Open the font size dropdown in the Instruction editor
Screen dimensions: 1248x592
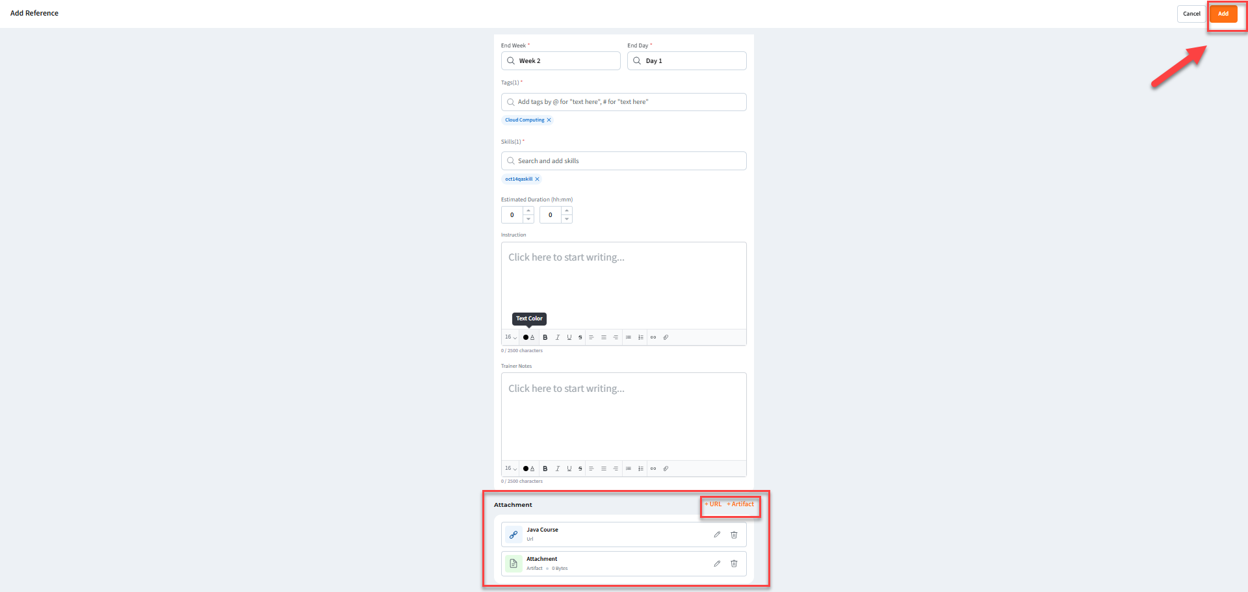coord(511,337)
